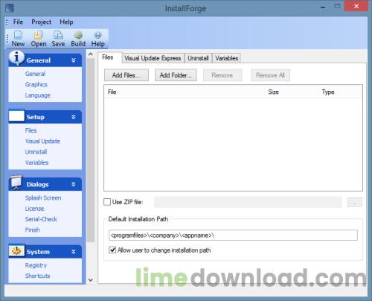Click the Help toolbar globe icon
Image resolution: width=372 pixels, height=301 pixels.
pos(98,35)
